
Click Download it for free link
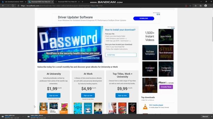click(x=91, y=58)
